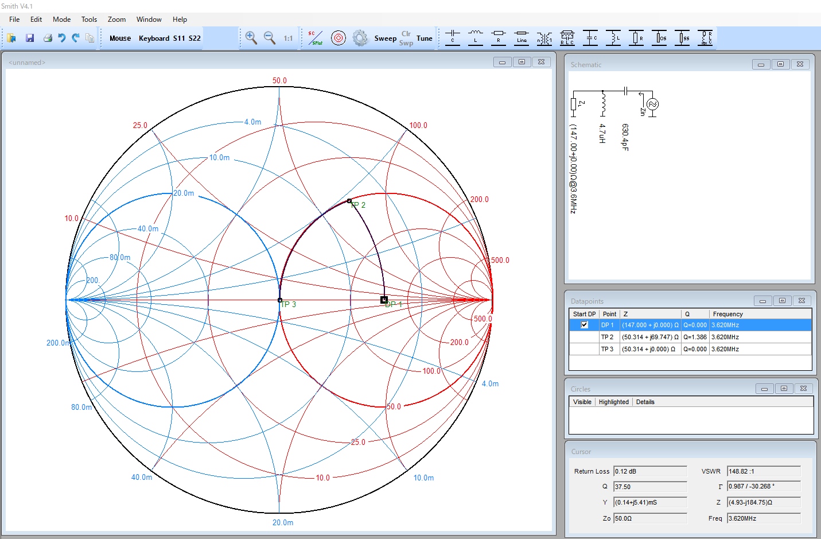The image size is (821, 539).
Task: Click the Visible column header in Circles
Action: pyautogui.click(x=582, y=402)
